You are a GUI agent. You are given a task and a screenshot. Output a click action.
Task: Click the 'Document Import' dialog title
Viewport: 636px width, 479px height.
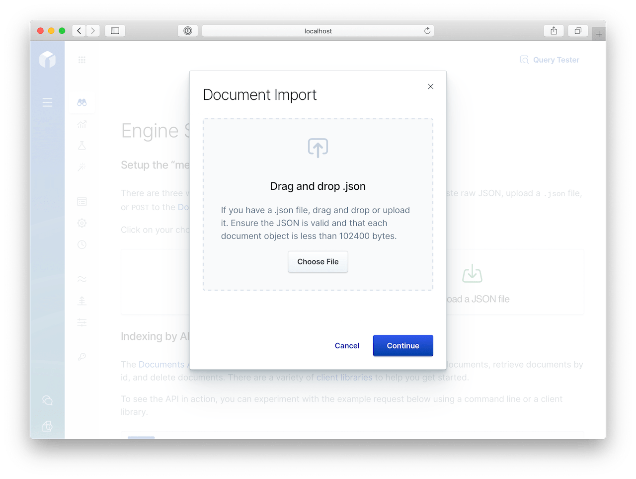260,95
